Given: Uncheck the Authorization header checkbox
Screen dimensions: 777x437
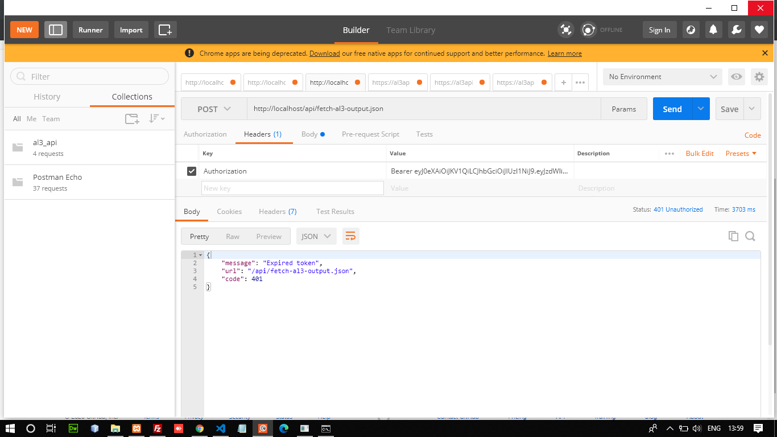Looking at the screenshot, I should click(192, 171).
